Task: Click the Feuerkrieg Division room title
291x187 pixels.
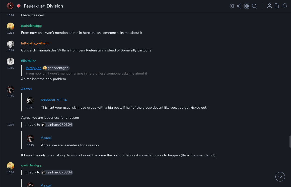Action: tap(43, 6)
